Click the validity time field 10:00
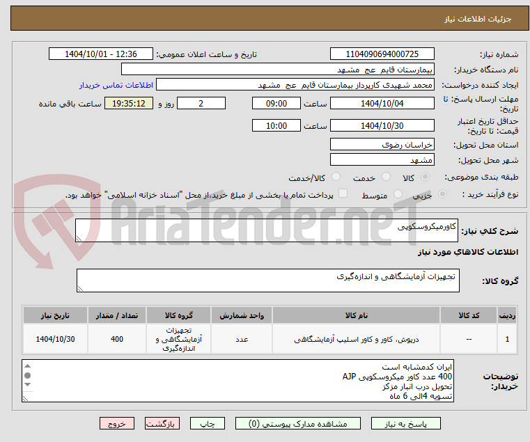Viewport: 530px width, 442px height. click(x=276, y=126)
